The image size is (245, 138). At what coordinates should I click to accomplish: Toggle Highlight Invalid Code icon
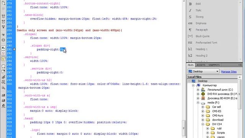[3, 53]
